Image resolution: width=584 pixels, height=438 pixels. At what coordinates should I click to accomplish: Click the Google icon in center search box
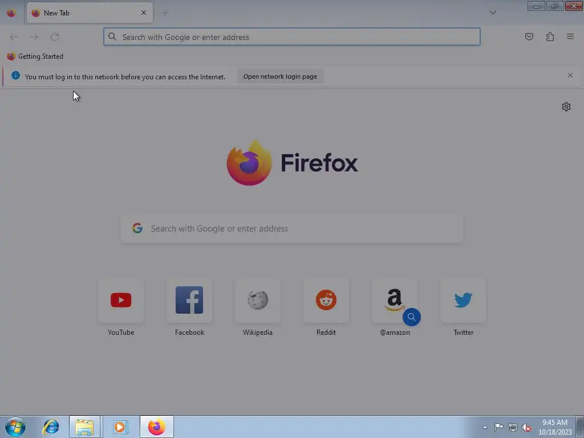pyautogui.click(x=137, y=228)
